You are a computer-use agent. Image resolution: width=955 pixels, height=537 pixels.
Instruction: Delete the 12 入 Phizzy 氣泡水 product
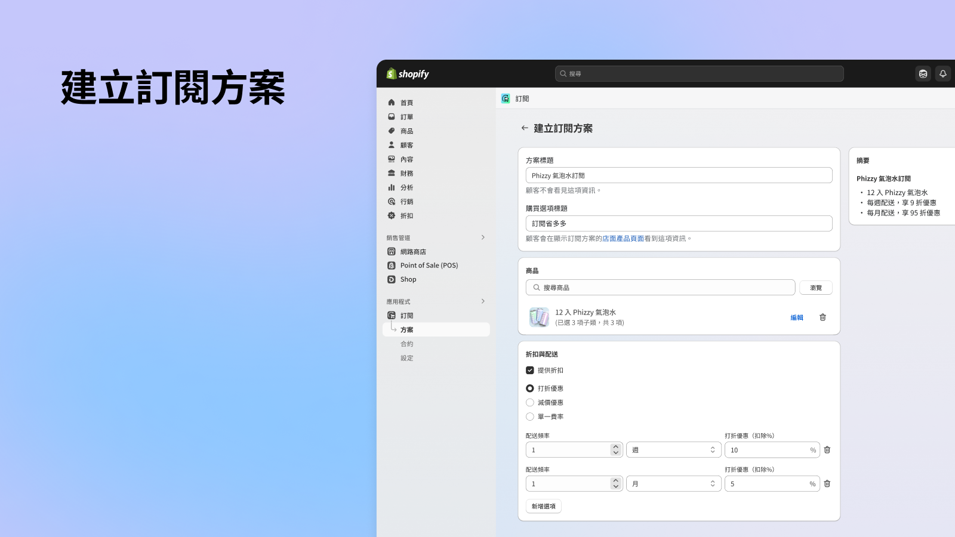(x=822, y=317)
